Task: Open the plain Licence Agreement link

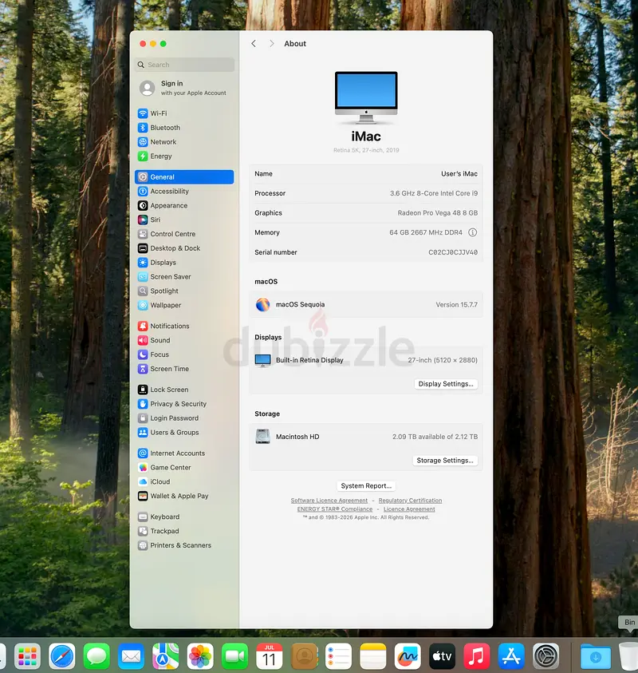Action: pyautogui.click(x=409, y=509)
